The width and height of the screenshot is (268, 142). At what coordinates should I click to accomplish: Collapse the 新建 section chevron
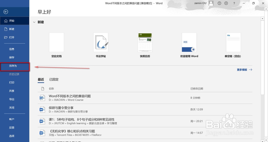point(34,22)
